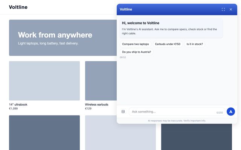Expand the chat widget to fullscreen
Image resolution: width=241 pixels, height=150 pixels.
pyautogui.click(x=223, y=9)
